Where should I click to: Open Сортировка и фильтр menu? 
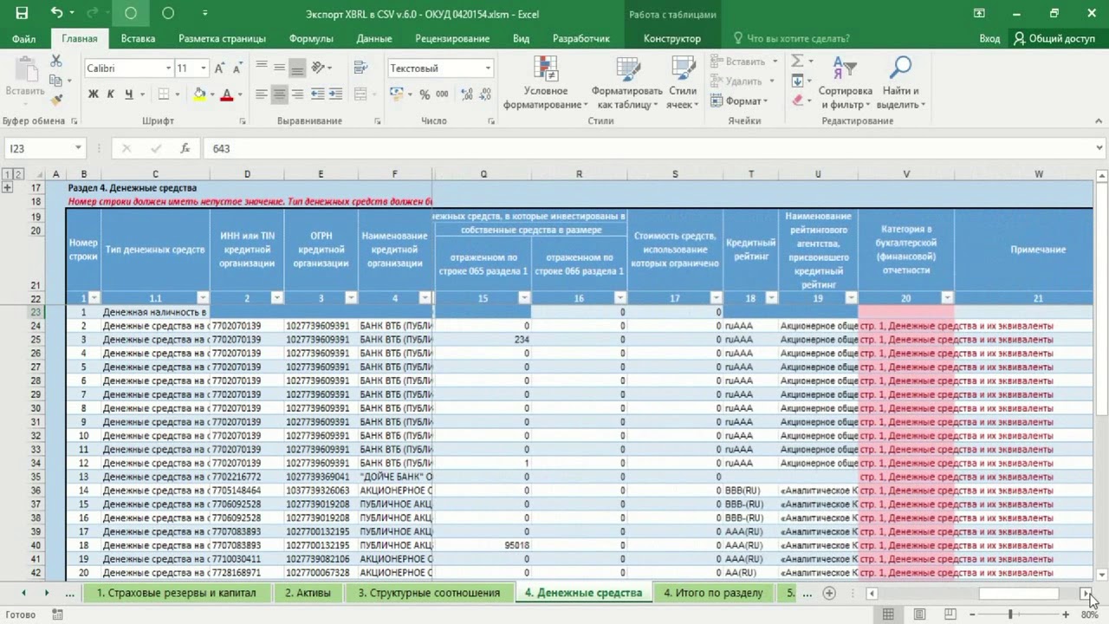click(845, 84)
